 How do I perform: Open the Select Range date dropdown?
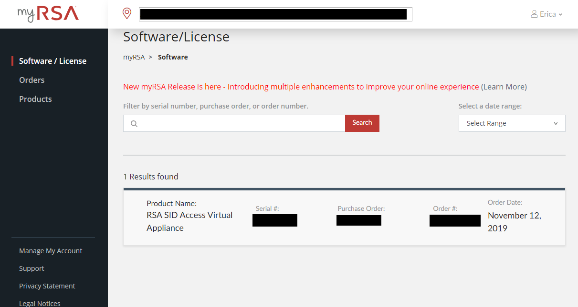point(512,123)
